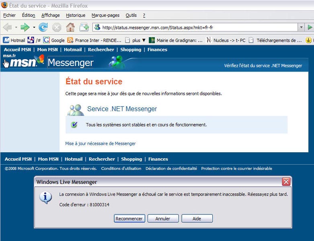Click top Hotmail navigation link

(73, 49)
